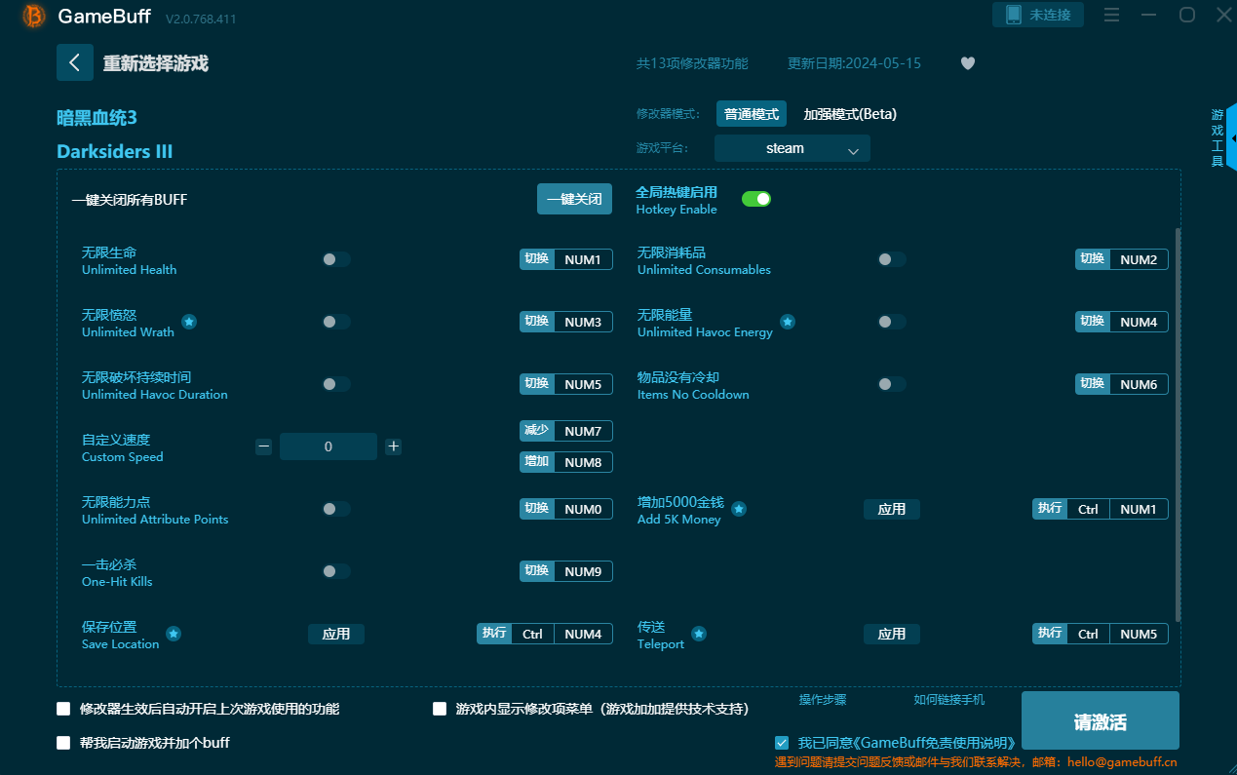Change NUM6 hotkey for Items No Cooldown
The width and height of the screenshot is (1237, 775).
1139,384
